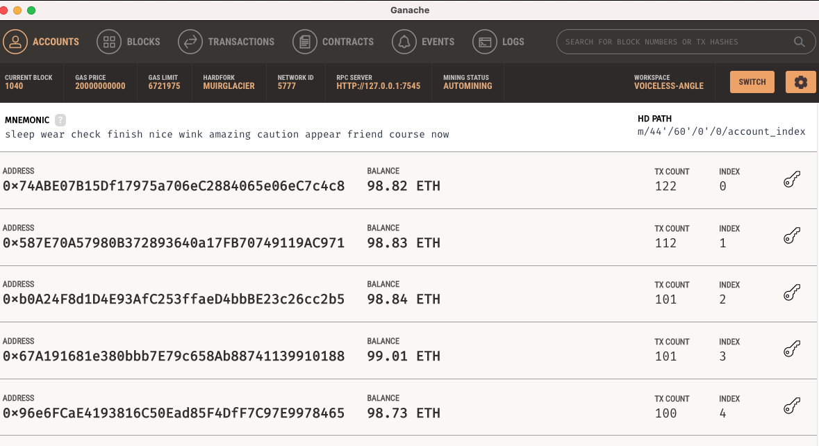The width and height of the screenshot is (819, 446).
Task: Click the 98.73 ETH balance
Action: [x=404, y=413]
